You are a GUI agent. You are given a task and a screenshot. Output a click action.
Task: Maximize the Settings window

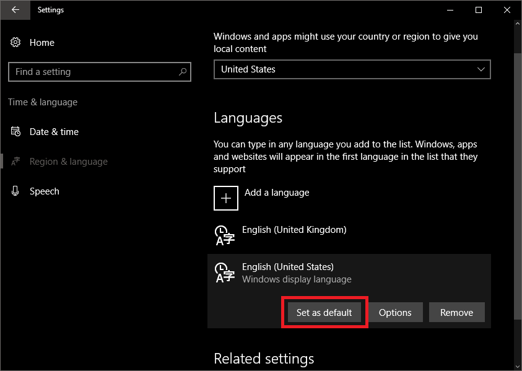(x=479, y=10)
